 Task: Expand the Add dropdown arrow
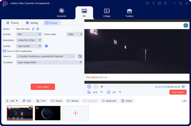pyautogui.click(x=17, y=101)
